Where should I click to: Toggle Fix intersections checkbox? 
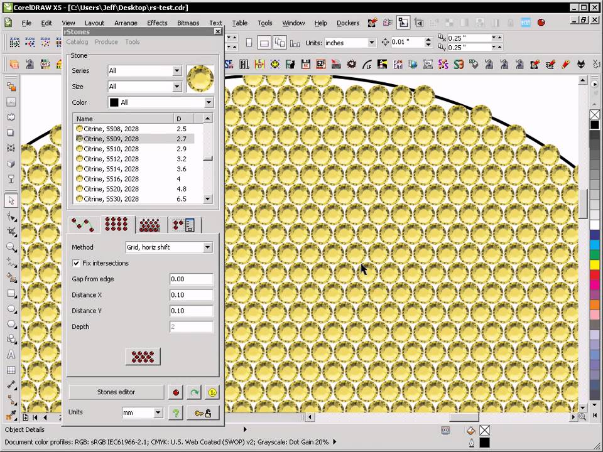pos(76,263)
